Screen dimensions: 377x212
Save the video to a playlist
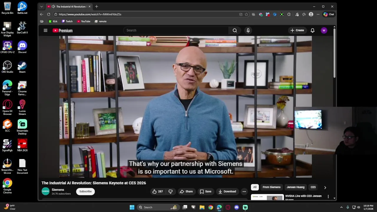[206, 191]
